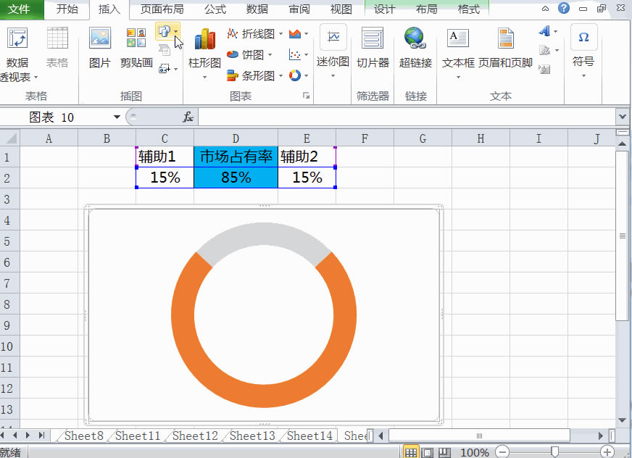Select the orange ring segment in chart
The width and height of the screenshot is (632, 458).
point(264,395)
